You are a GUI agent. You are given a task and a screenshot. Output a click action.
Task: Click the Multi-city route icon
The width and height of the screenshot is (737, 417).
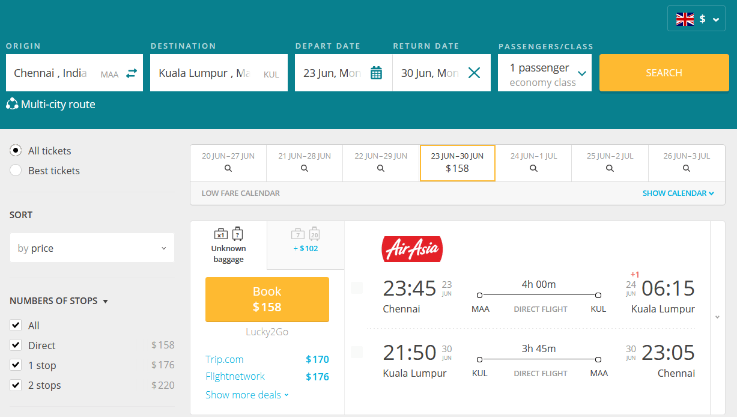pyautogui.click(x=12, y=104)
